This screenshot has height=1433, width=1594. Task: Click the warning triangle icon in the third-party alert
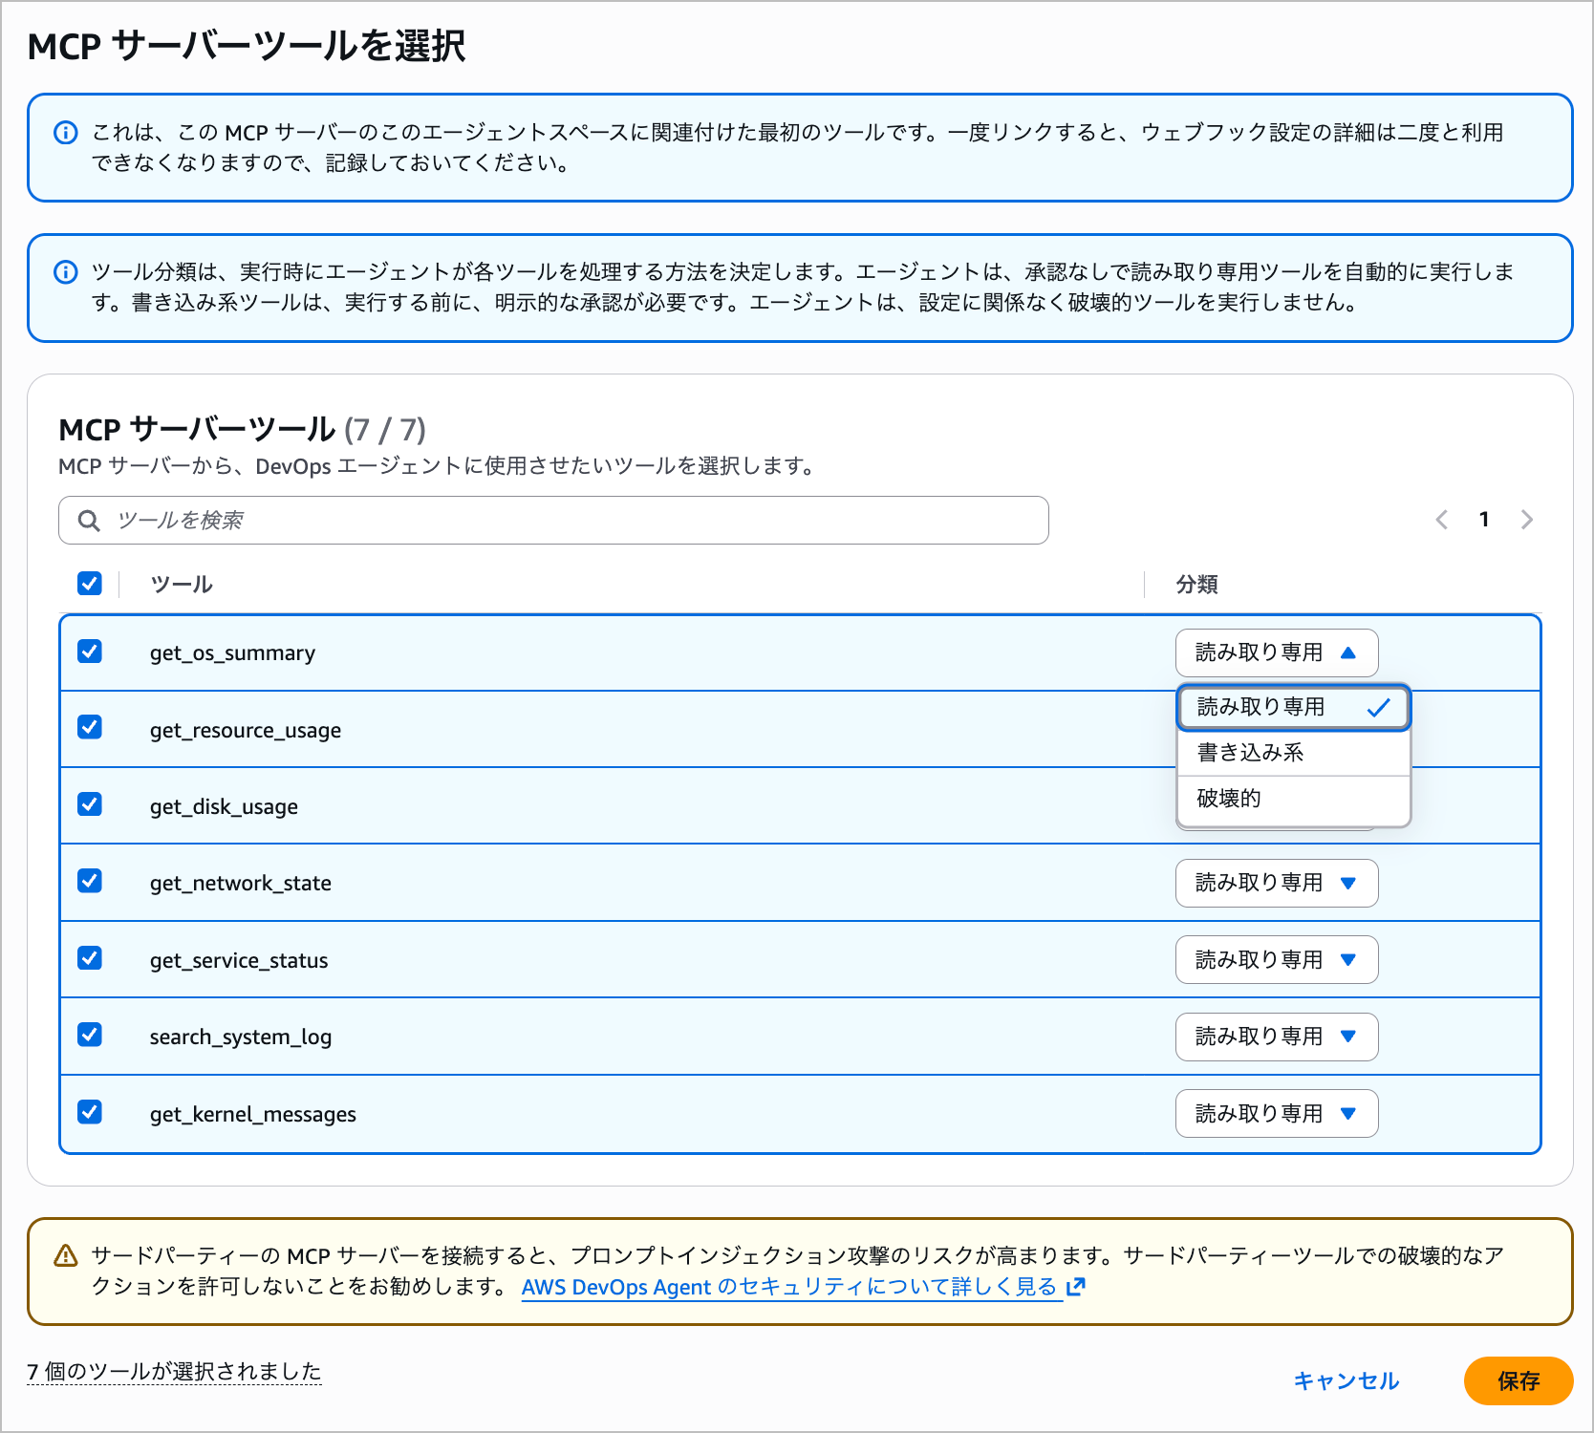[x=65, y=1255]
